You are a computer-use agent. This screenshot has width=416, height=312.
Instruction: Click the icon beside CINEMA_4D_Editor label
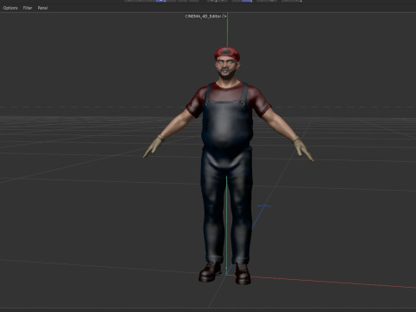coord(224,16)
